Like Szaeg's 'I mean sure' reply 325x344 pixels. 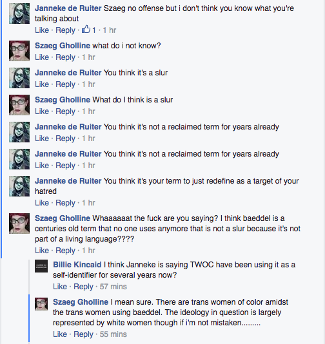(x=60, y=334)
